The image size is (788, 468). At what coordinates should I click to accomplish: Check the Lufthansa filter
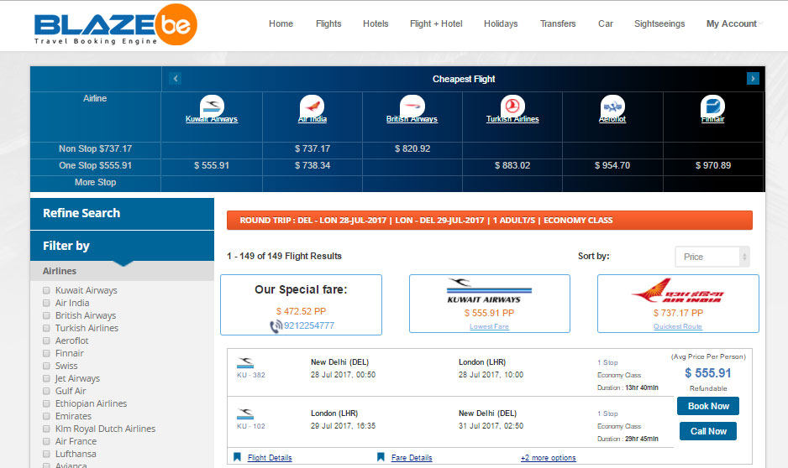point(46,454)
